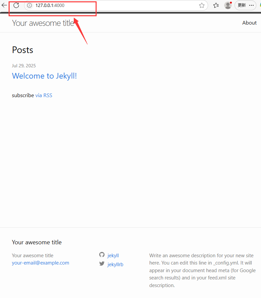Image resolution: width=261 pixels, height=298 pixels.
Task: Open the user profile avatar
Action: 228,5
